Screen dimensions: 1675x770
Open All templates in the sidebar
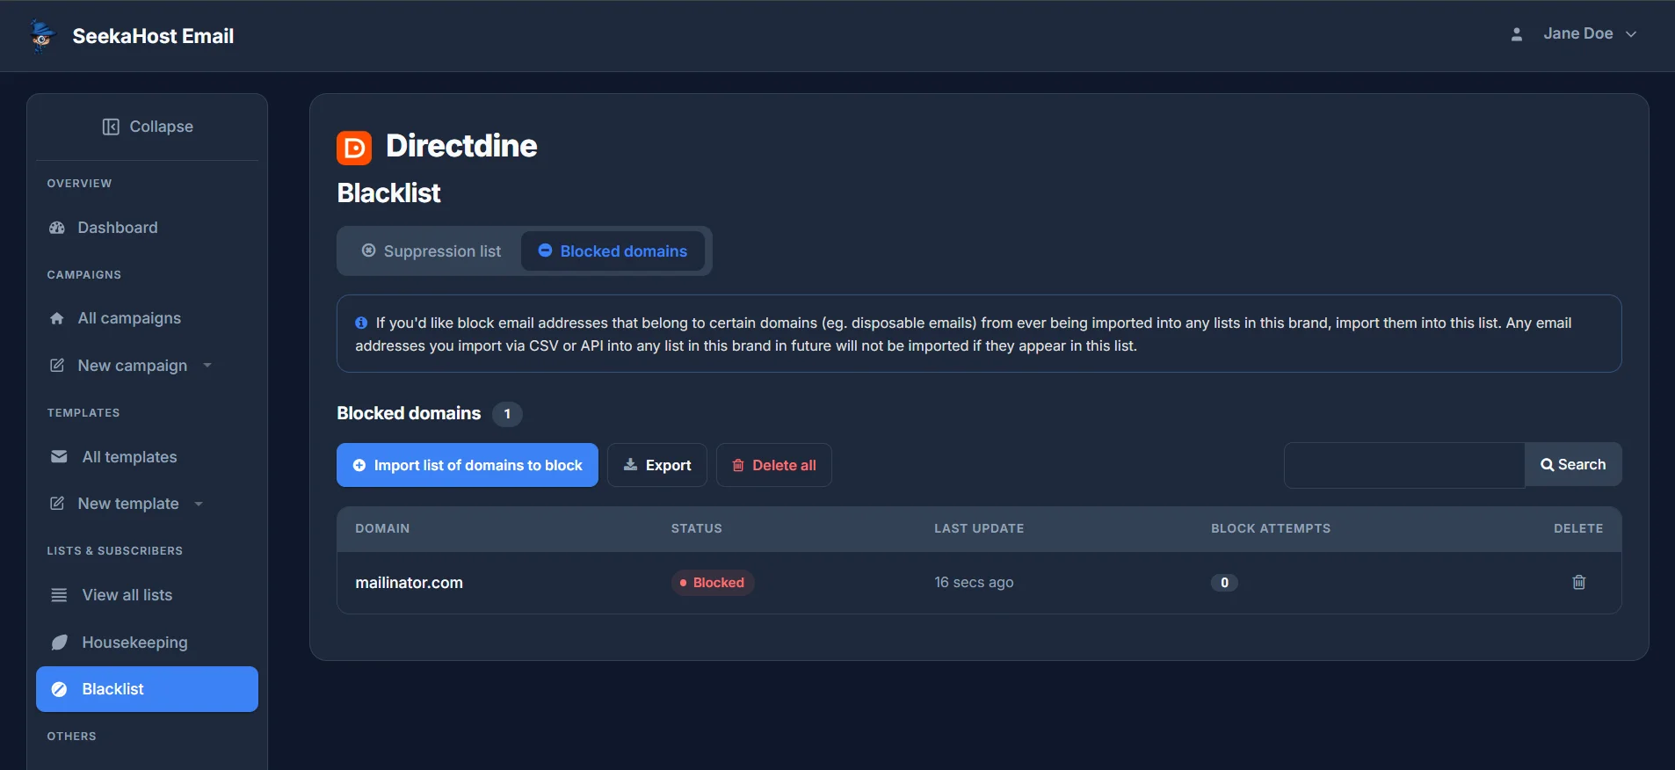pyautogui.click(x=147, y=457)
